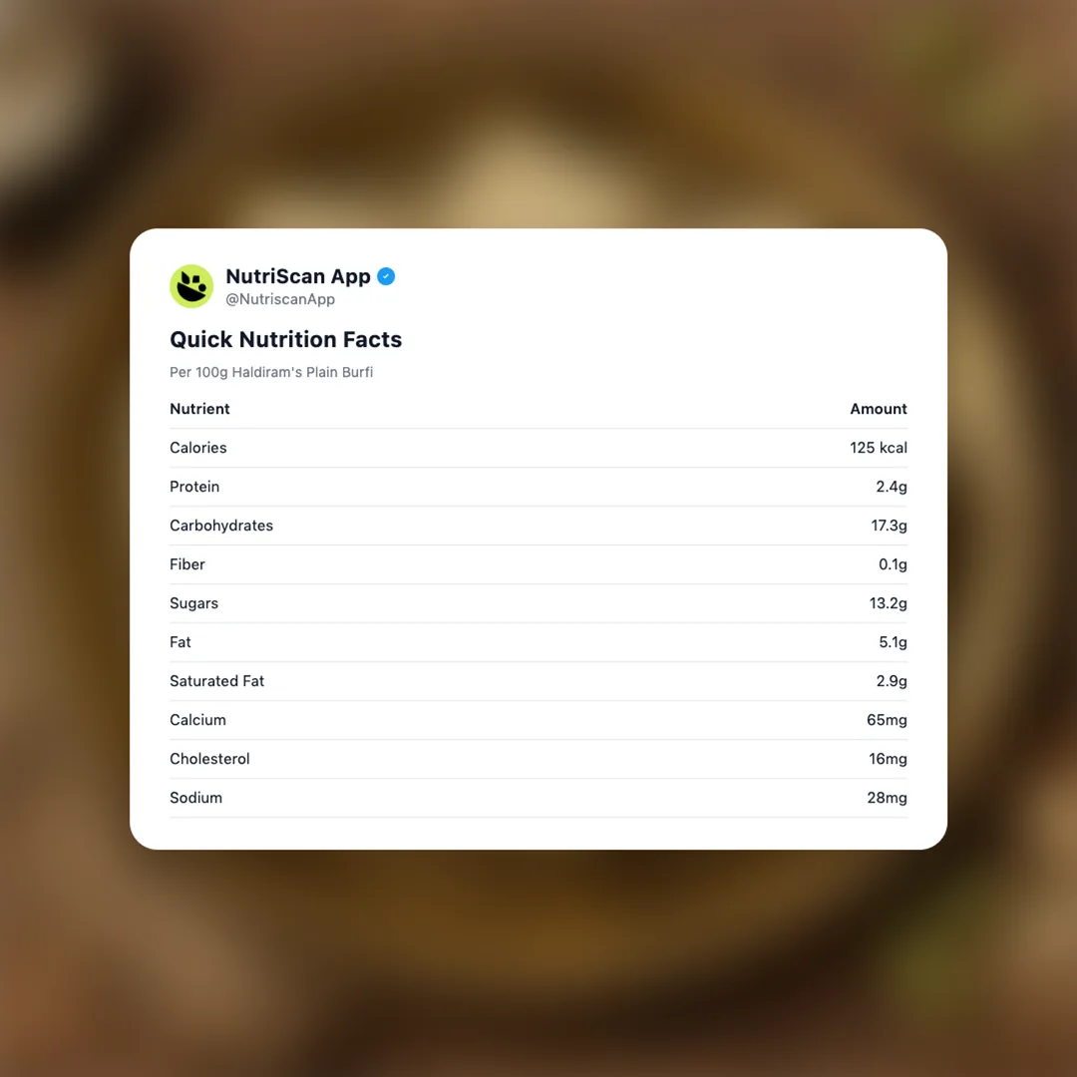Viewport: 1077px width, 1077px height.
Task: Click the Carbohydrates row label
Action: [221, 526]
